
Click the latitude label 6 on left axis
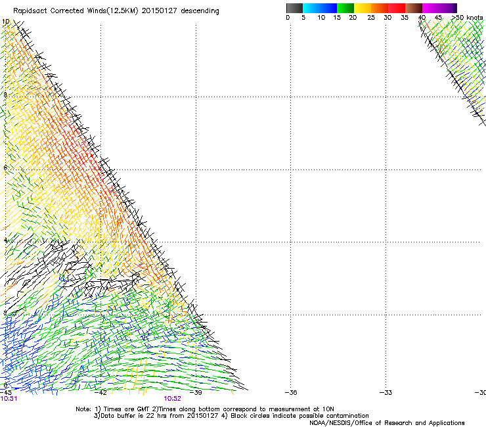pyautogui.click(x=5, y=168)
